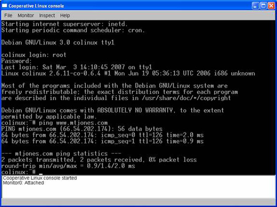The height and width of the screenshot is (207, 277).
Task: Click the 'freely redistributable' line
Action: 120,92
